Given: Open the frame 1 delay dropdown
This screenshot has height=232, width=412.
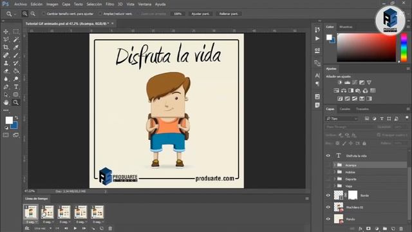Looking at the screenshot, I should point(31,222).
